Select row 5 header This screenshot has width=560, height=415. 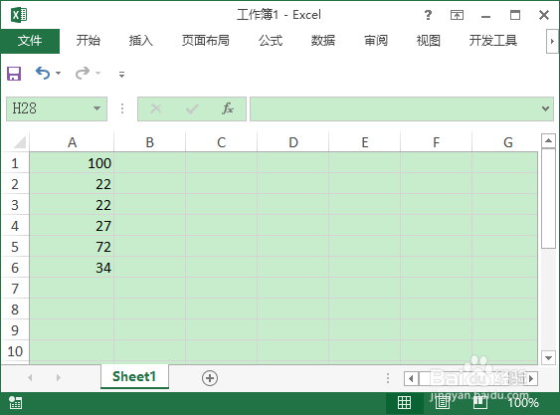(15, 247)
